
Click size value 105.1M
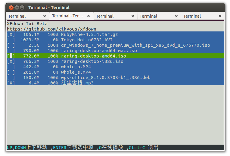(x=31, y=35)
